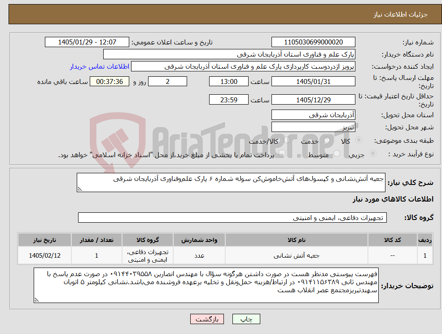
Task: Click the need date cell 1405/02/12
Action: (x=44, y=255)
